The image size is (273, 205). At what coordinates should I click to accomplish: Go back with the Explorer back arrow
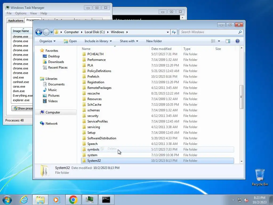click(x=39, y=32)
